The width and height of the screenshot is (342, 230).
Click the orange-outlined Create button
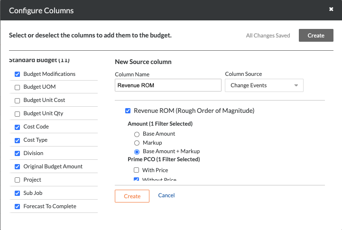(132, 196)
